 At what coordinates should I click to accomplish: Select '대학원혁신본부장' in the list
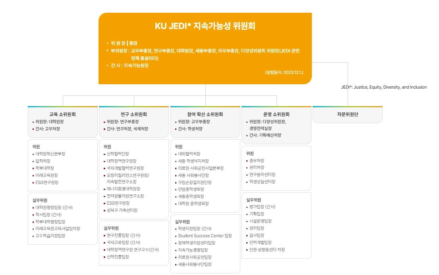50,154
